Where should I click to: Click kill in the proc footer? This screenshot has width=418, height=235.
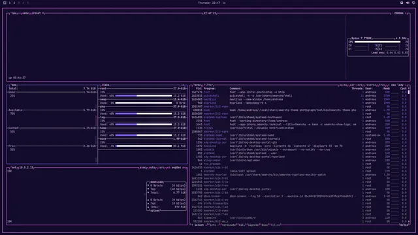pyautogui.click(x=241, y=225)
